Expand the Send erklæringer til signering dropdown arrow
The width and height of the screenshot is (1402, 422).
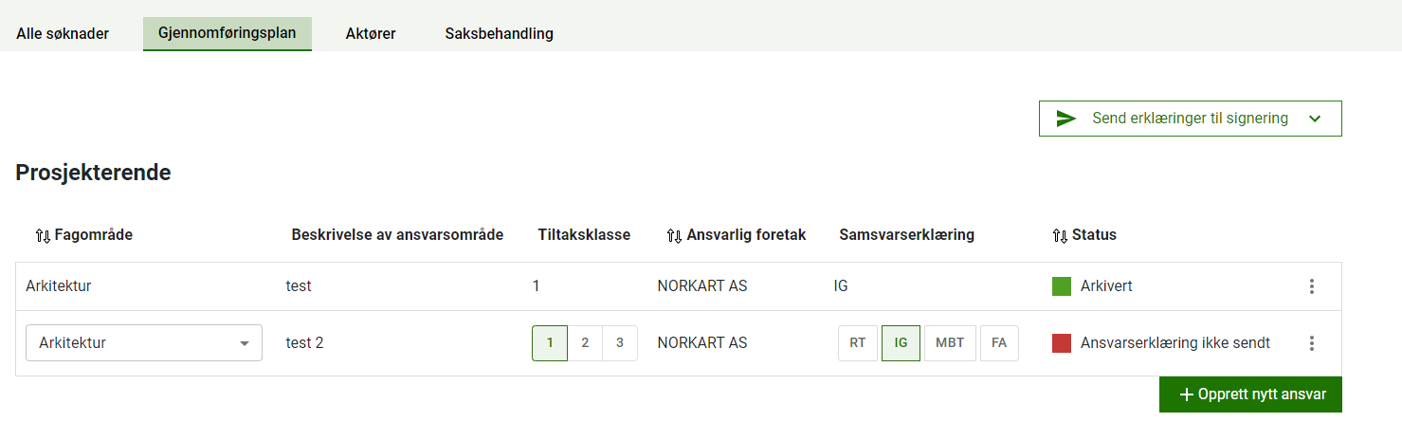point(1314,119)
